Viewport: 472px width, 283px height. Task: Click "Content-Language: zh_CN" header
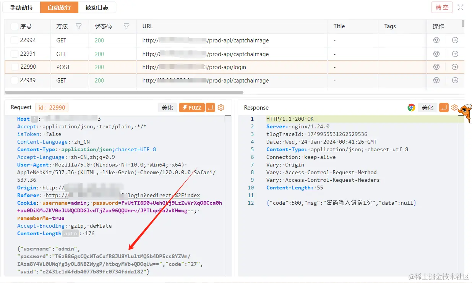point(53,142)
